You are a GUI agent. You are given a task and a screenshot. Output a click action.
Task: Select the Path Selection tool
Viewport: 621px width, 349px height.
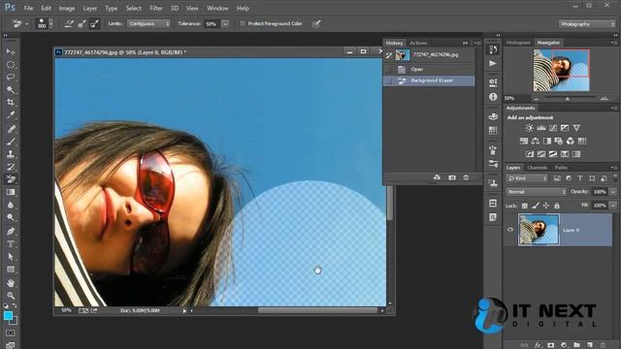(11, 256)
